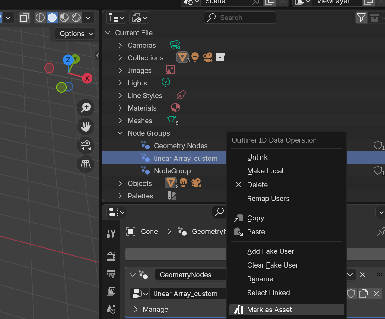Open the outliner editor type dropdown

click(x=116, y=18)
